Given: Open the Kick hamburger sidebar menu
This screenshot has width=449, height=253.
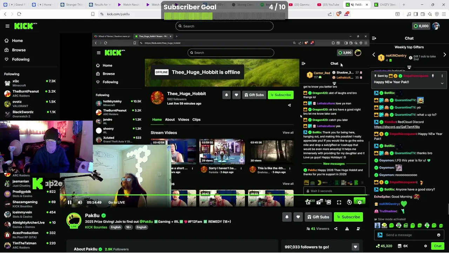Looking at the screenshot, I should pyautogui.click(x=7, y=26).
